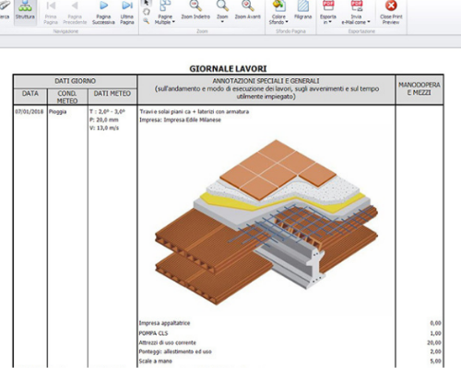The height and width of the screenshot is (368, 461).
Task: Open the Invia e-Mail come dropdown
Action: click(356, 12)
